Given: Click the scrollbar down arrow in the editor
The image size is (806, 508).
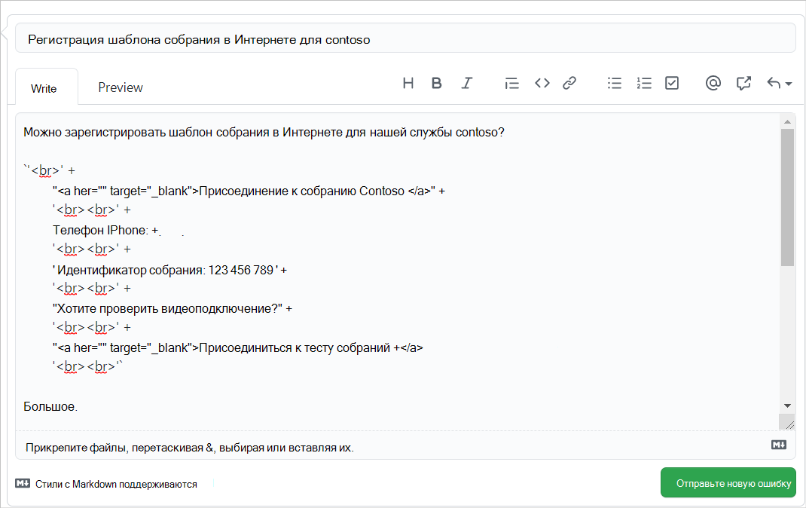Looking at the screenshot, I should 787,405.
